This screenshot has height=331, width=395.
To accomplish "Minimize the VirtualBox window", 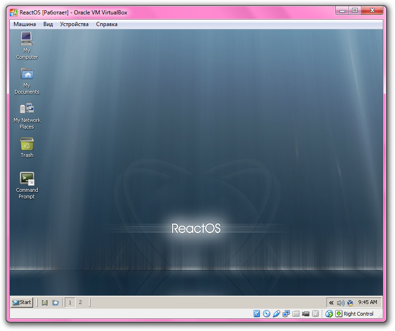I will click(x=342, y=11).
